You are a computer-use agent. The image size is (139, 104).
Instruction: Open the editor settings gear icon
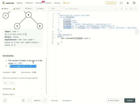point(131,9)
